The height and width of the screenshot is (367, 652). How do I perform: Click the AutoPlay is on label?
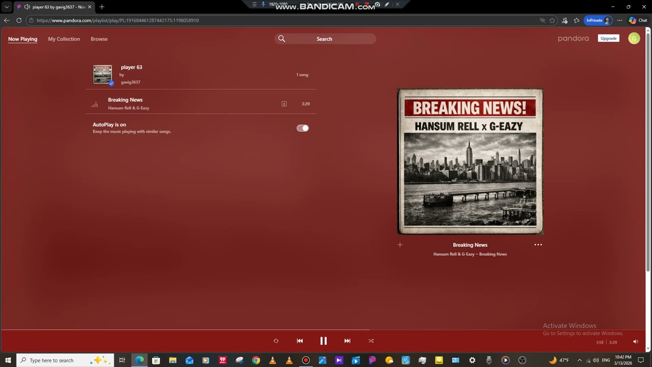pos(109,124)
